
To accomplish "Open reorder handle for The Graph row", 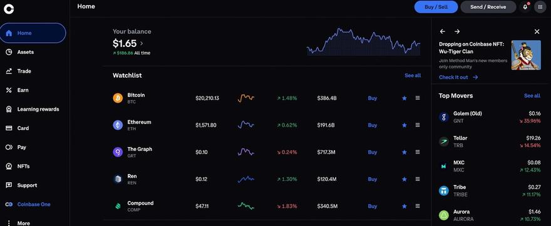I will [418, 152].
